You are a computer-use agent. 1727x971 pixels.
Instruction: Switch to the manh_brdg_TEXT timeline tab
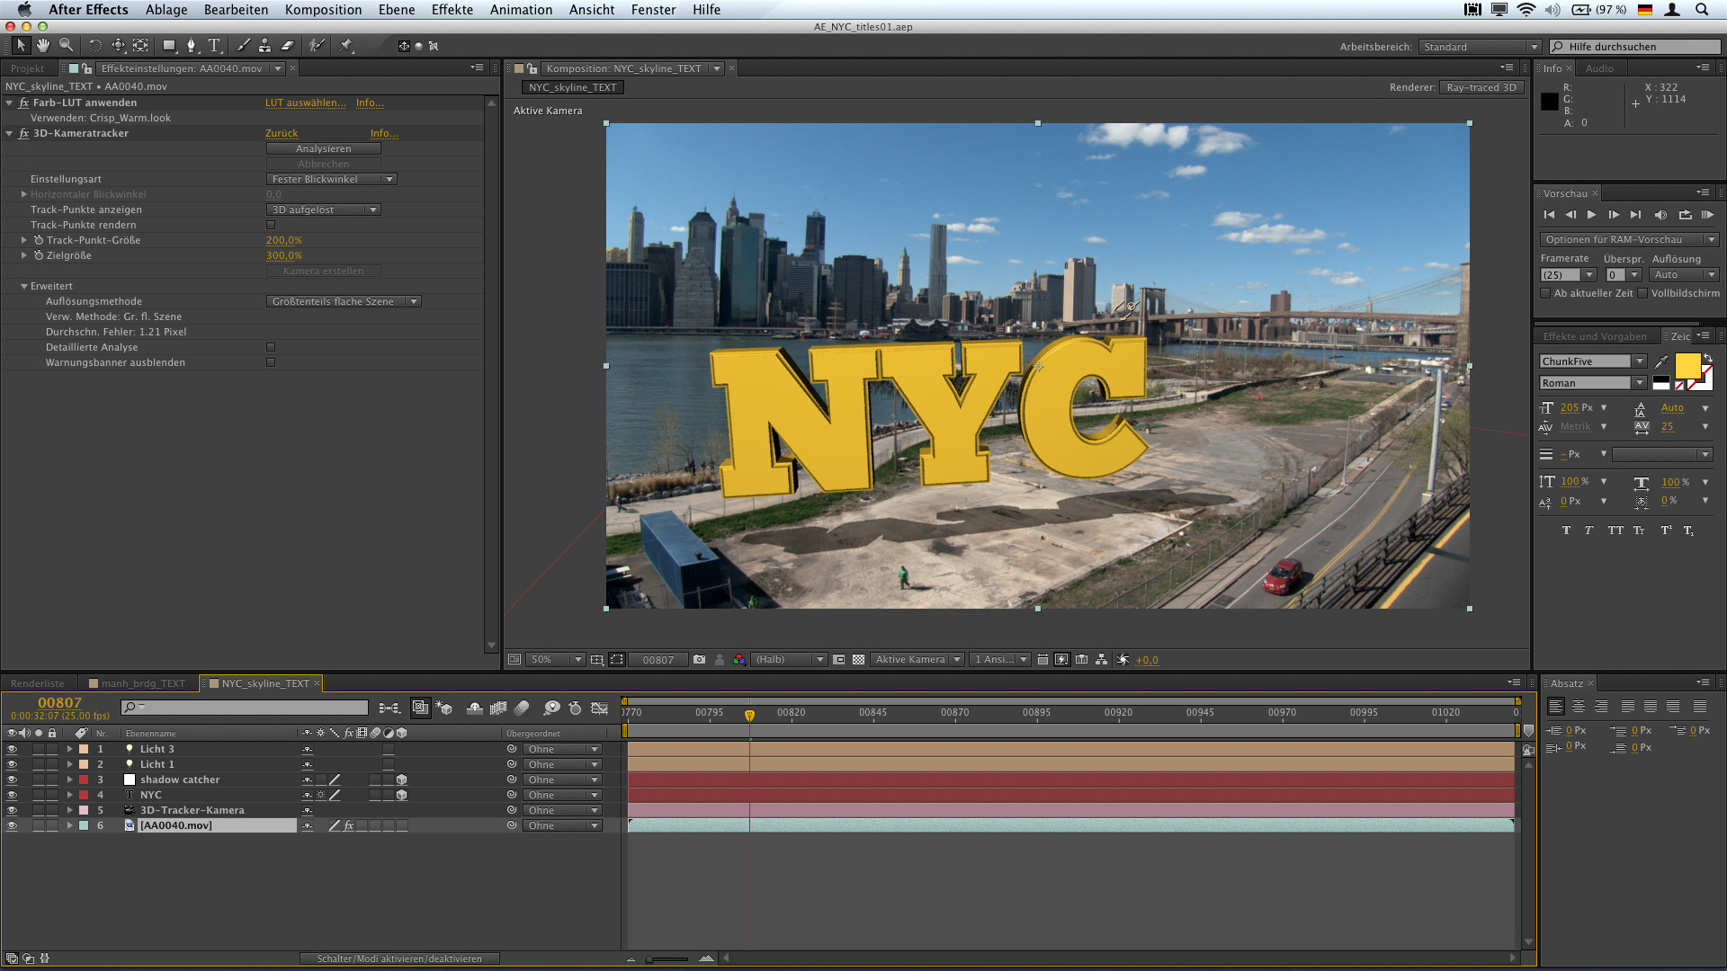(142, 683)
